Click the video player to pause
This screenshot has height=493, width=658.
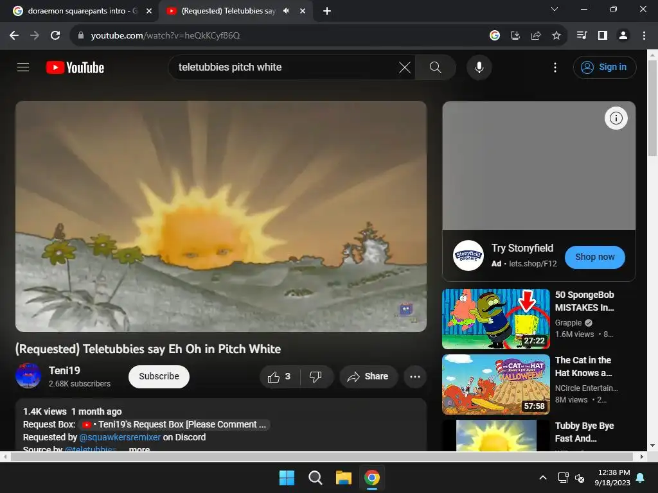coord(221,216)
